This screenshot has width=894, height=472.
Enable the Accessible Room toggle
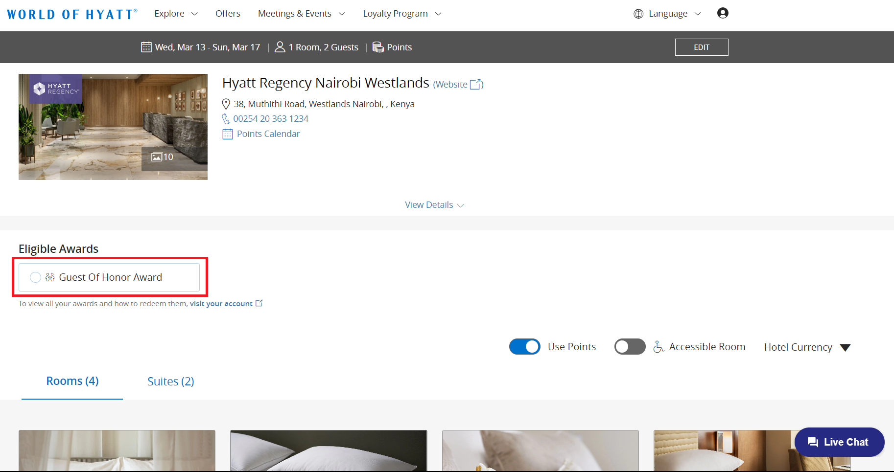tap(630, 347)
